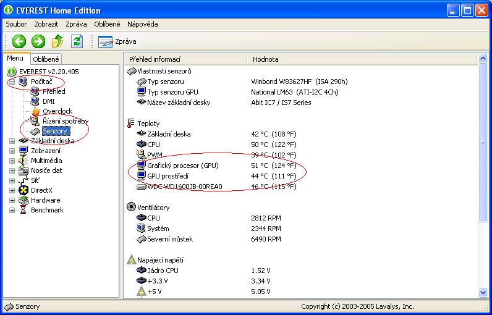Viewport: 492px width, 315px height.
Task: Select the WDC WD1600JB-00REA0 drive row
Action: [x=217, y=187]
